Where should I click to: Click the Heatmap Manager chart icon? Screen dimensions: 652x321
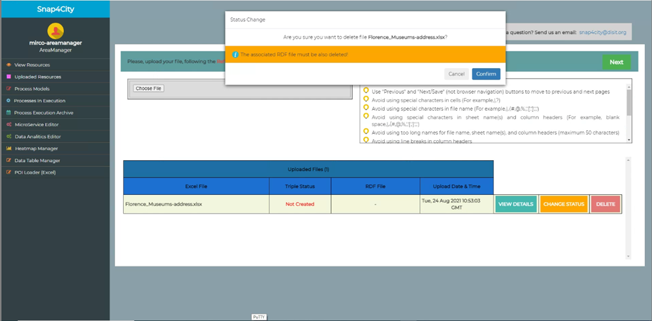click(8, 149)
